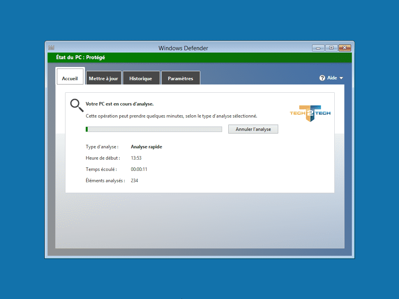Click the Annuler l'analyse button
This screenshot has height=299, width=399.
pos(253,129)
